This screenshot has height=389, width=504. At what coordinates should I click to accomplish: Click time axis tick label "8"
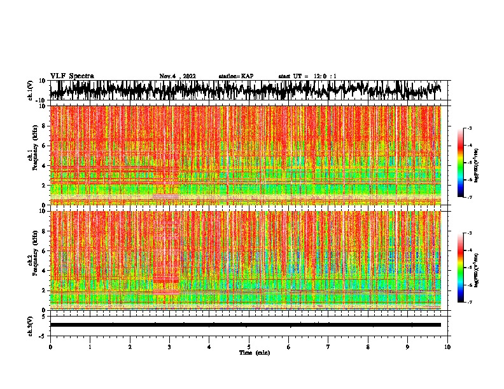[x=368, y=347]
